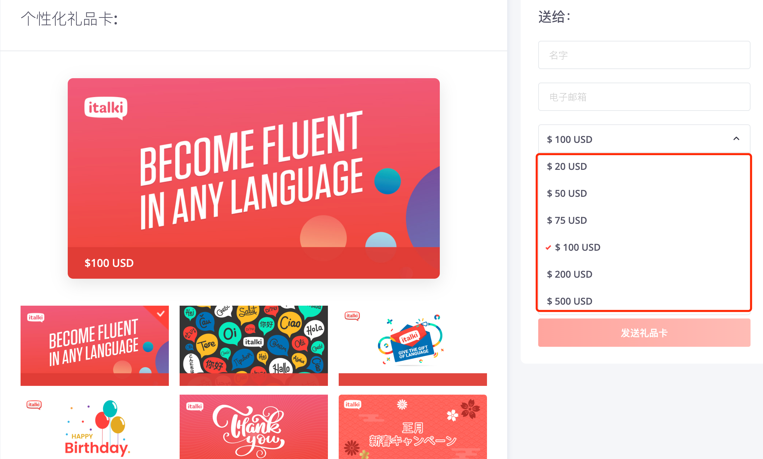The height and width of the screenshot is (459, 763).
Task: Click the 电子邮箱 email field
Action: click(x=644, y=97)
